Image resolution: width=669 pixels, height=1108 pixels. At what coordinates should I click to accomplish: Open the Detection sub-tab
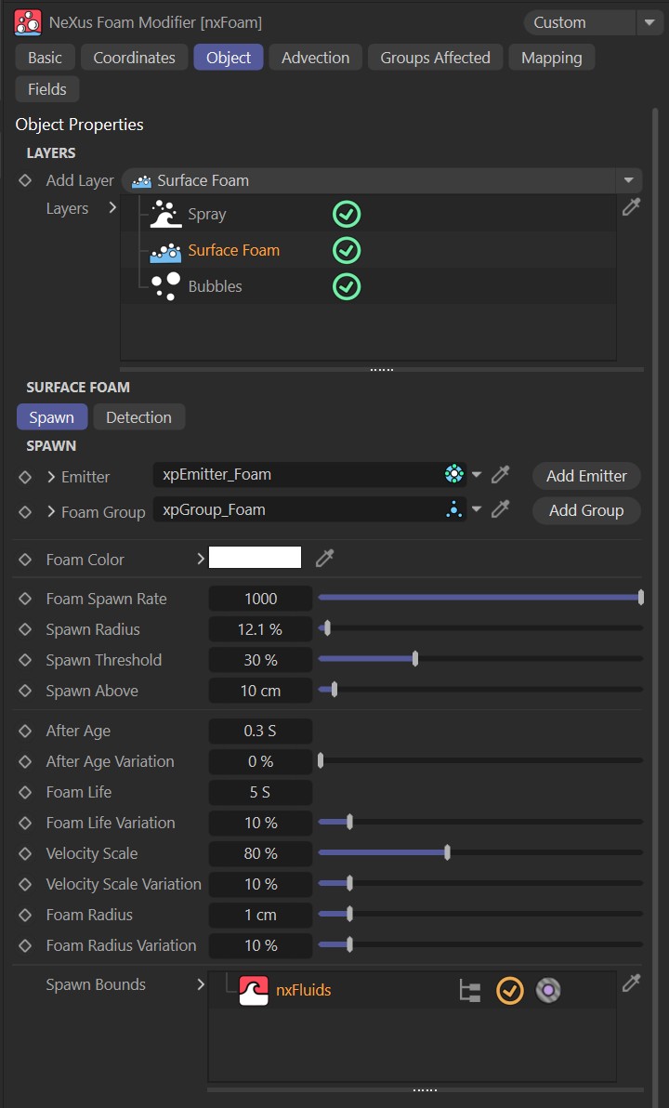pyautogui.click(x=138, y=417)
